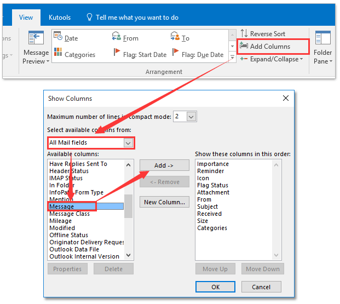Select Message in Available columns list
The height and width of the screenshot is (304, 340).
71,207
